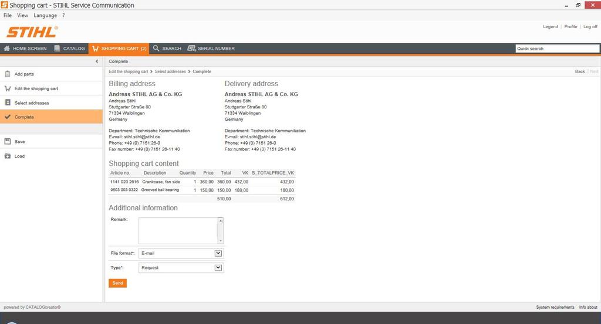The width and height of the screenshot is (601, 324).
Task: Click Crankcase, fan side description
Action: 161,182
